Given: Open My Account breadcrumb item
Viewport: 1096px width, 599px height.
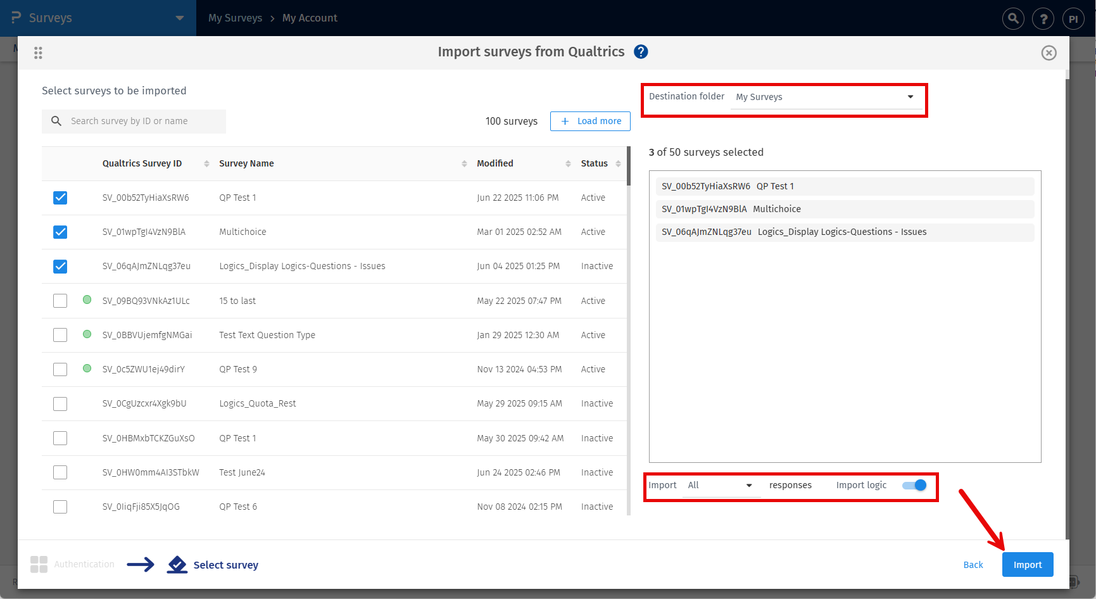Looking at the screenshot, I should coord(310,18).
